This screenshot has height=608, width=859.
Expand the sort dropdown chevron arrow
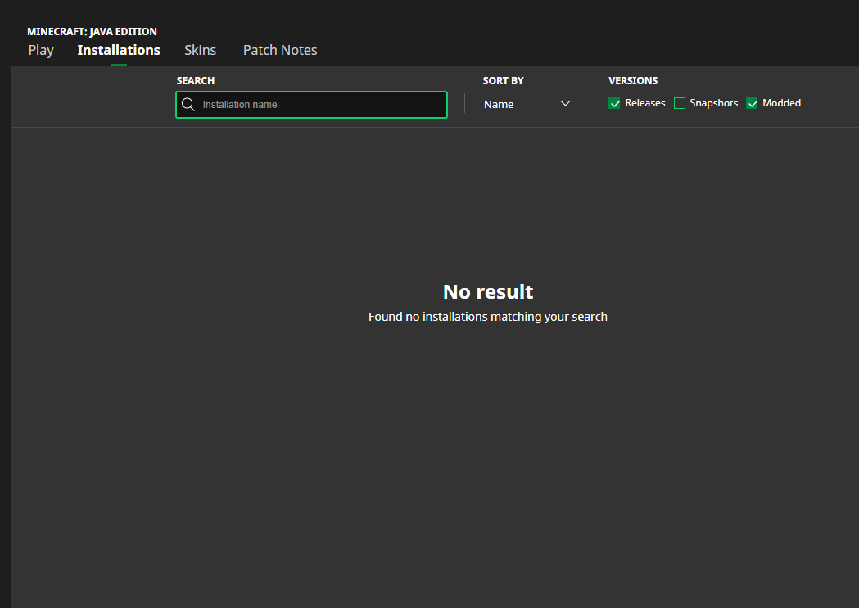click(x=565, y=103)
